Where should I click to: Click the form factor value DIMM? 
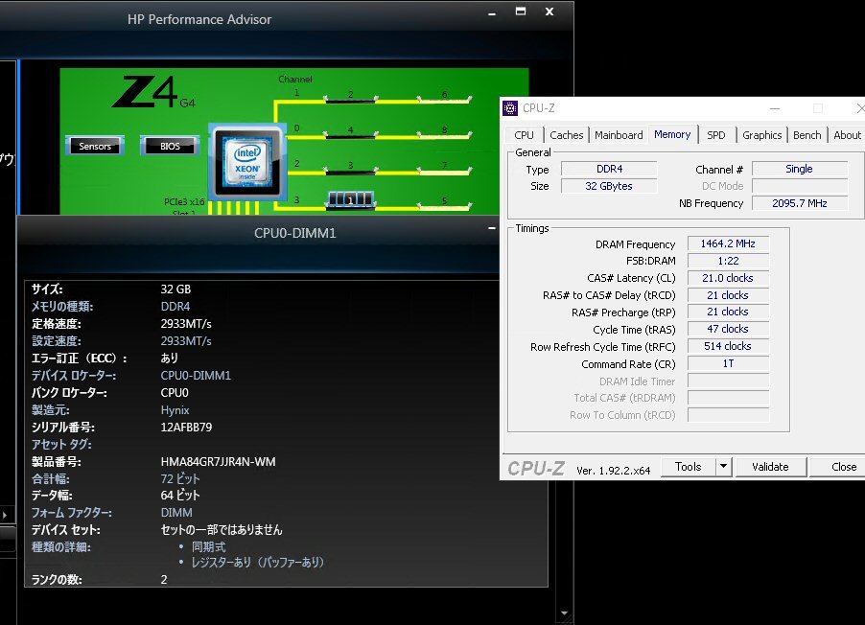176,513
